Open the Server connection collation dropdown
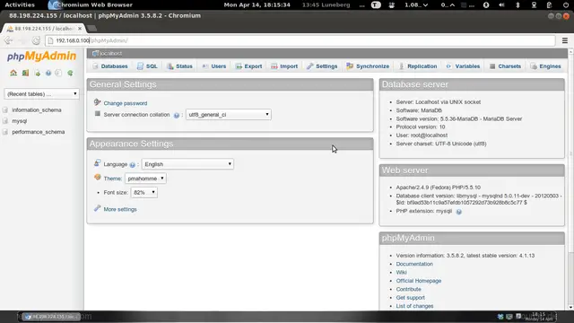Viewport: 574px width, 323px height. 229,115
